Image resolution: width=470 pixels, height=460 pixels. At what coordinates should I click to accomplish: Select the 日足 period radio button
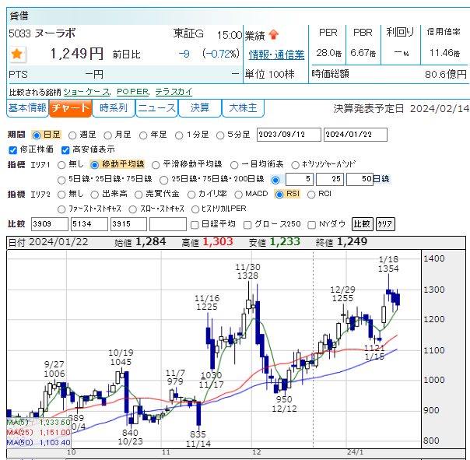tap(37, 135)
